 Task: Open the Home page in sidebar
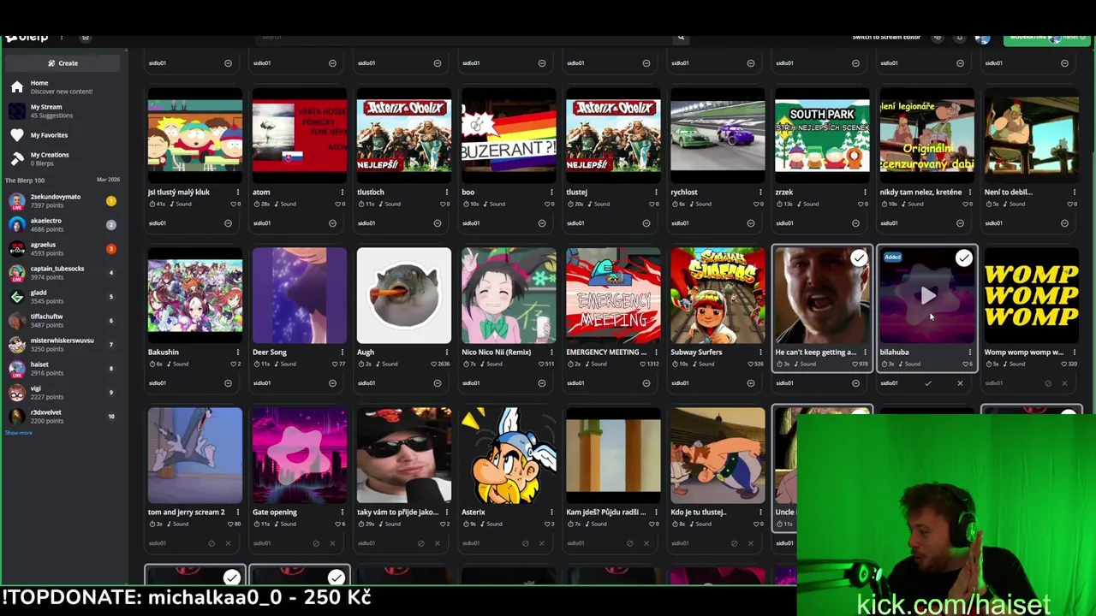tap(62, 86)
